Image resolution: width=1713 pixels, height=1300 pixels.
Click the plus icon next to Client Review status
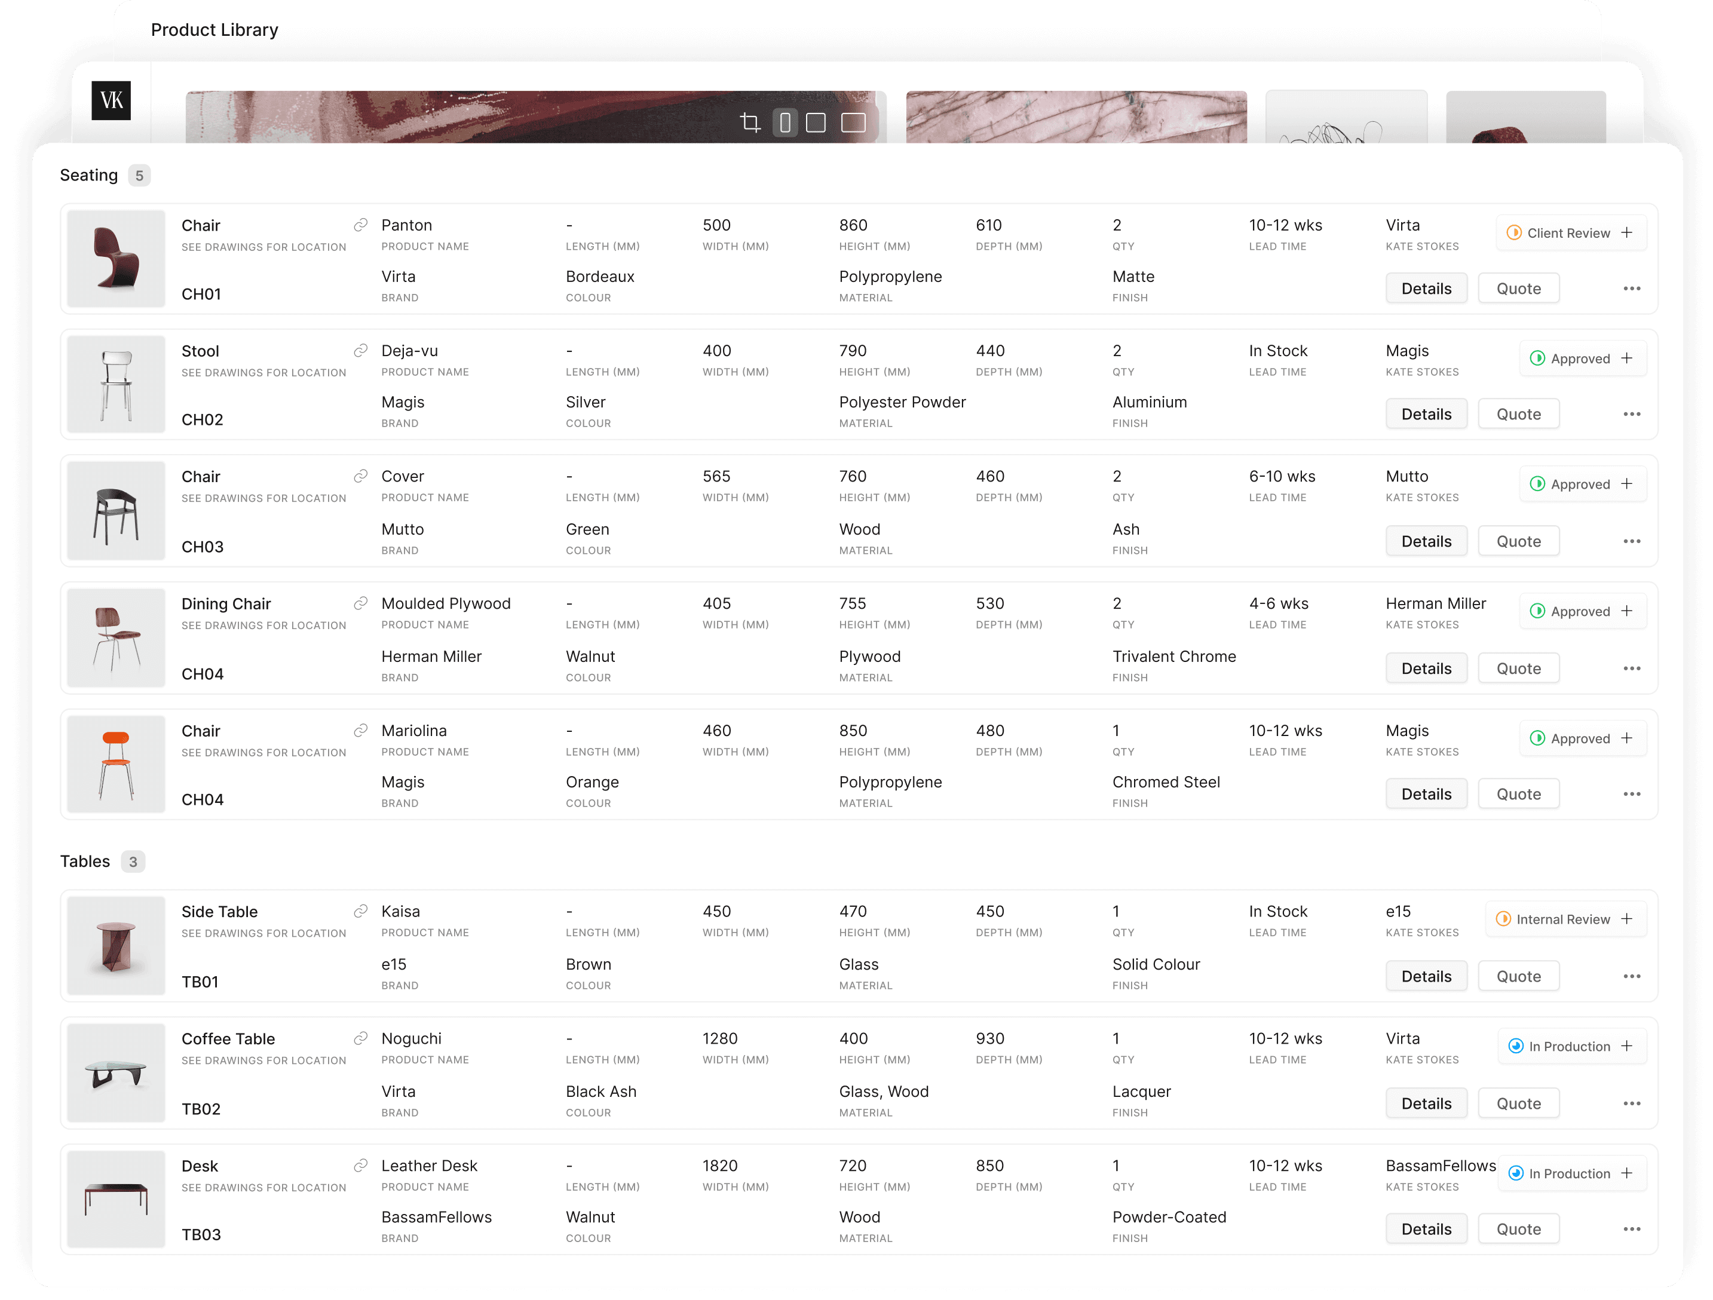point(1628,232)
